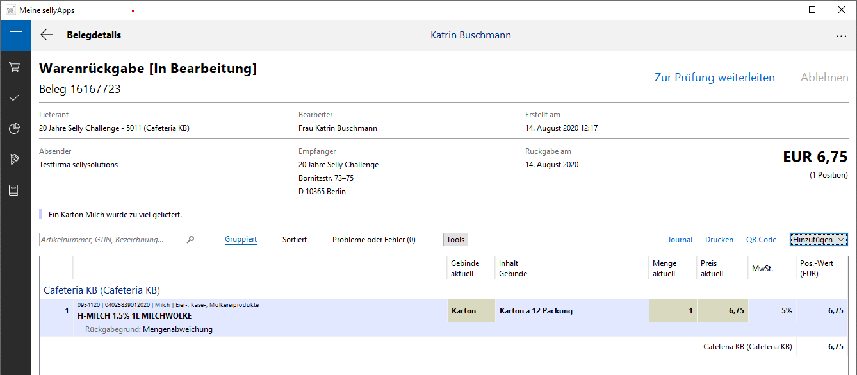The width and height of the screenshot is (857, 375).
Task: Click the Drucken link
Action: coord(719,240)
